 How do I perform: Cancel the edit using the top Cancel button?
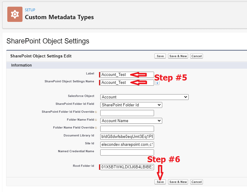coord(196,56)
